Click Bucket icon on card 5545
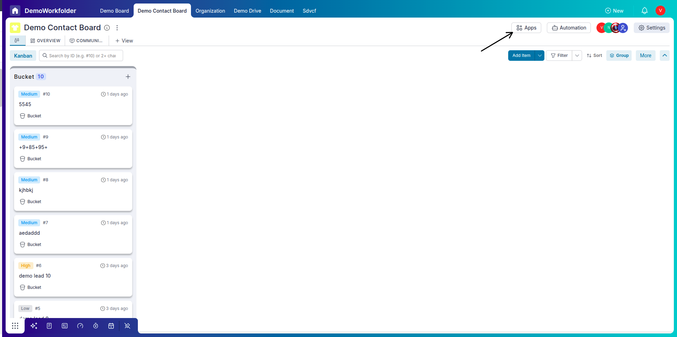Viewport: 677px width, 337px height. [23, 116]
